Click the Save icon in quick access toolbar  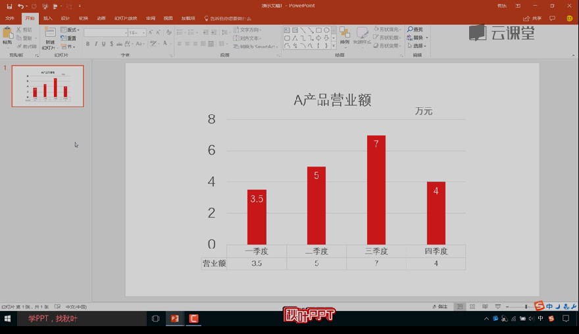[9, 6]
